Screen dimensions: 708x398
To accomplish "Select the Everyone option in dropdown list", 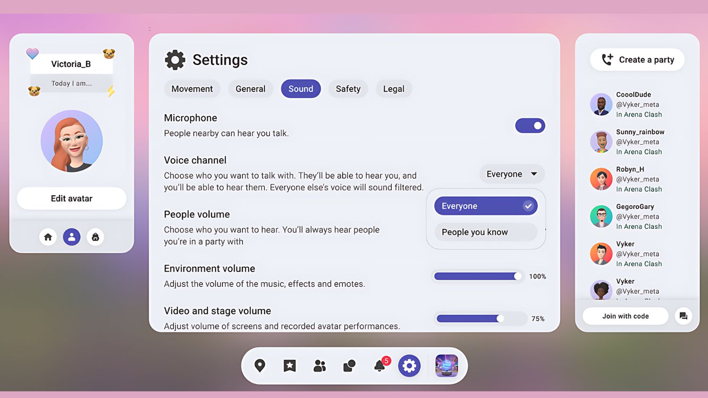I will tap(485, 206).
